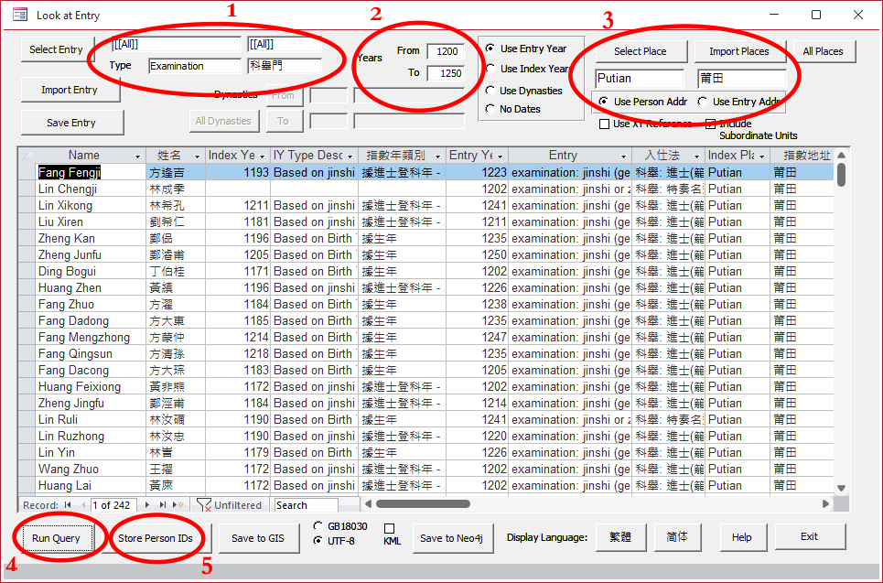Expand the Entry column dropdown arrow
Screen dimensions: 883x583
pos(624,157)
